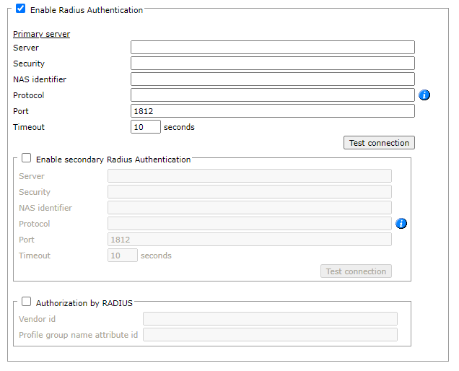Image resolution: width=459 pixels, height=371 pixels.
Task: Click the secondary NAS identifier field
Action: (249, 208)
